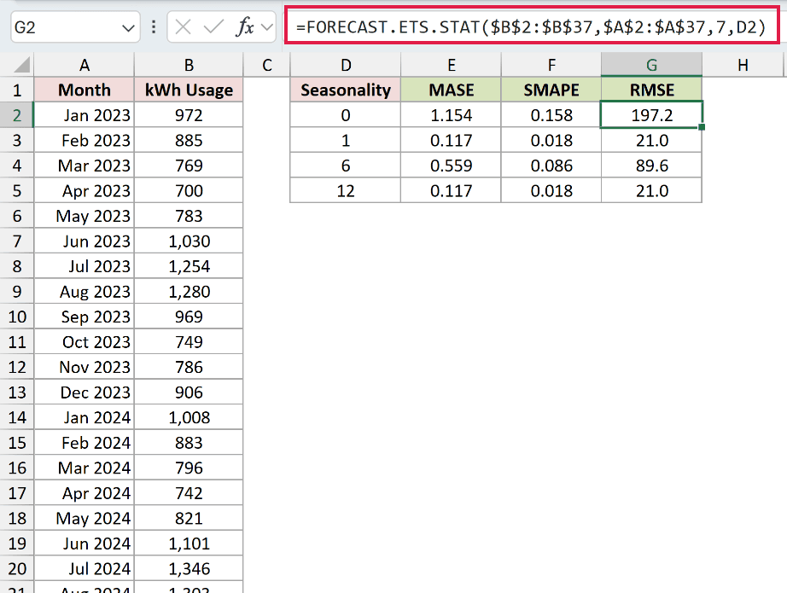
Task: Click the RMSE value 89.6
Action: coord(651,166)
